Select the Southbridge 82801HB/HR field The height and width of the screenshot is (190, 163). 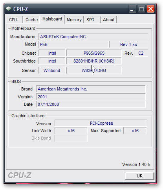tap(94, 61)
